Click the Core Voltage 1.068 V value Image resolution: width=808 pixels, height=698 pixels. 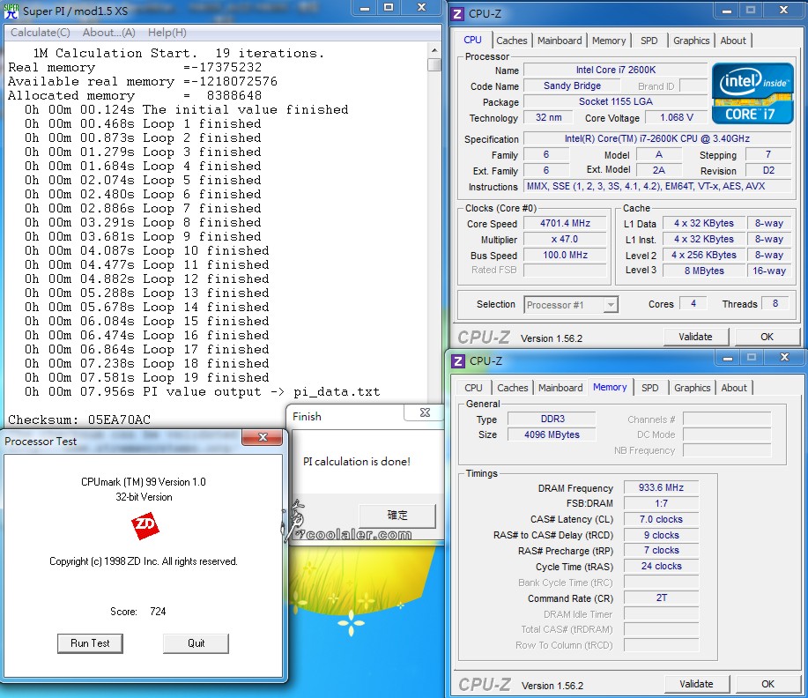677,117
